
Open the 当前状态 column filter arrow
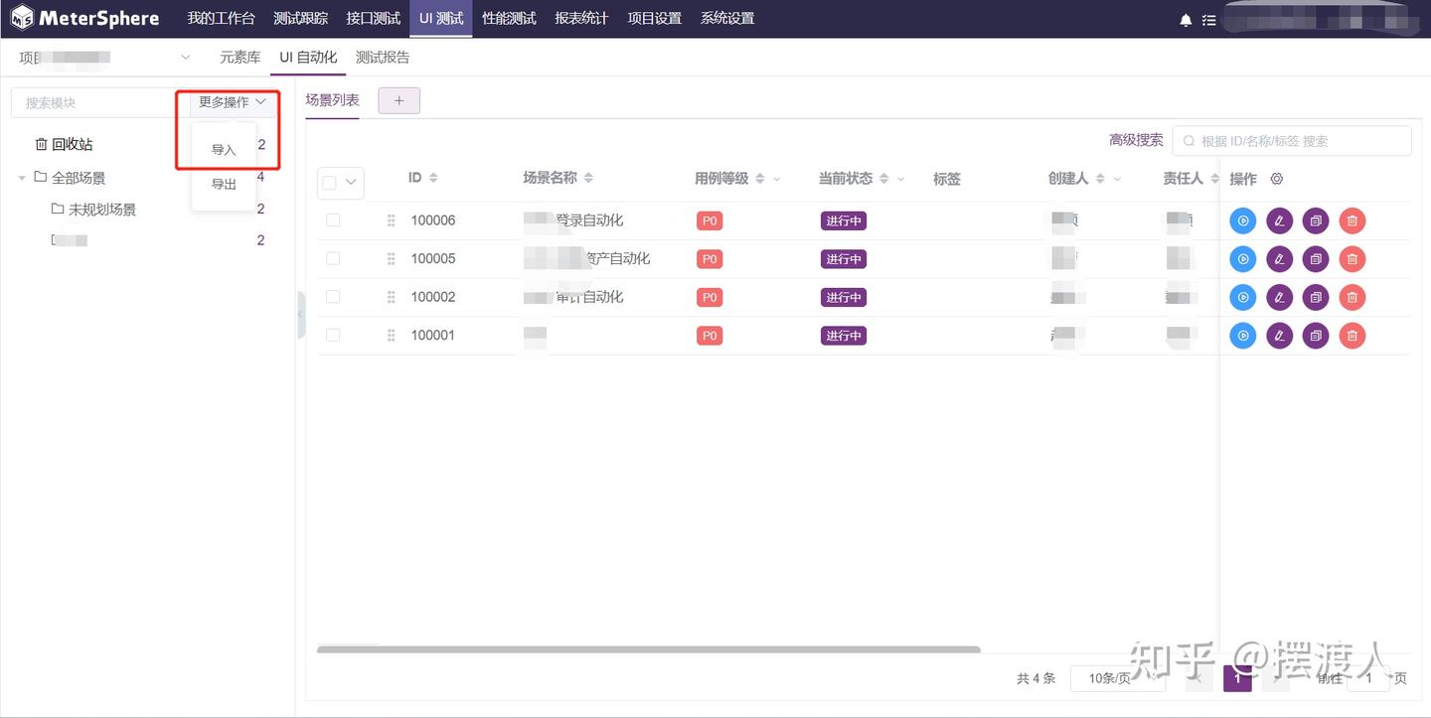[x=901, y=180]
